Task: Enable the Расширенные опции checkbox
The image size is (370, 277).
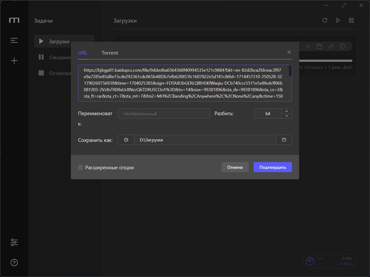Action: (x=80, y=167)
